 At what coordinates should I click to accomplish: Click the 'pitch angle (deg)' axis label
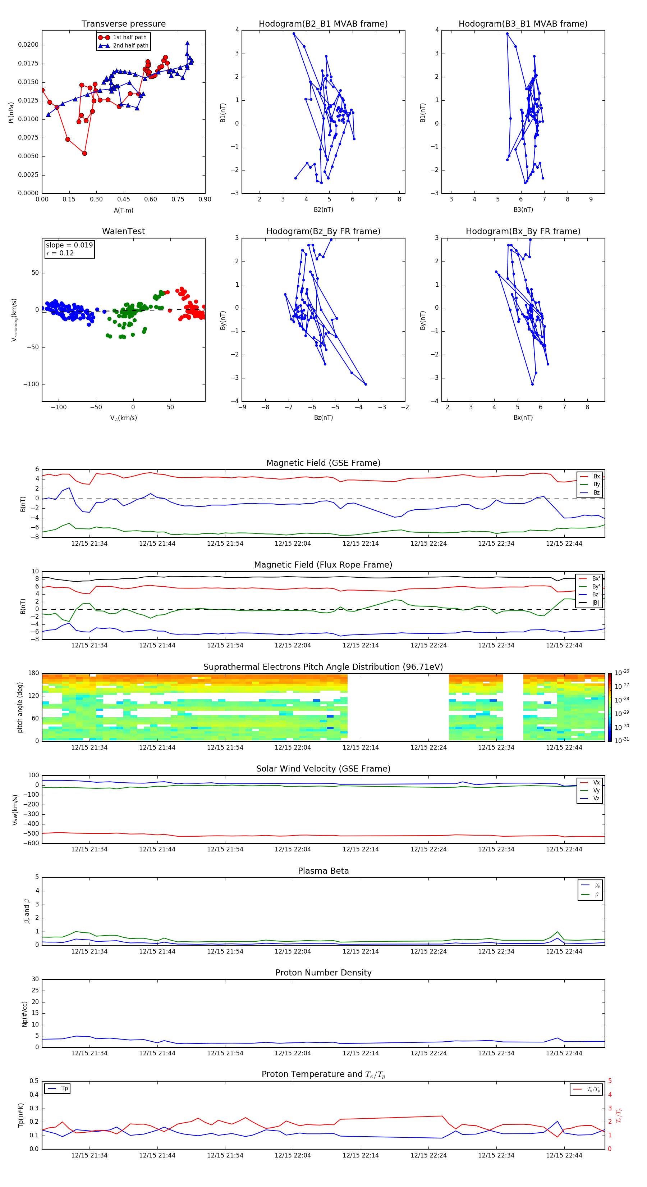pyautogui.click(x=20, y=707)
